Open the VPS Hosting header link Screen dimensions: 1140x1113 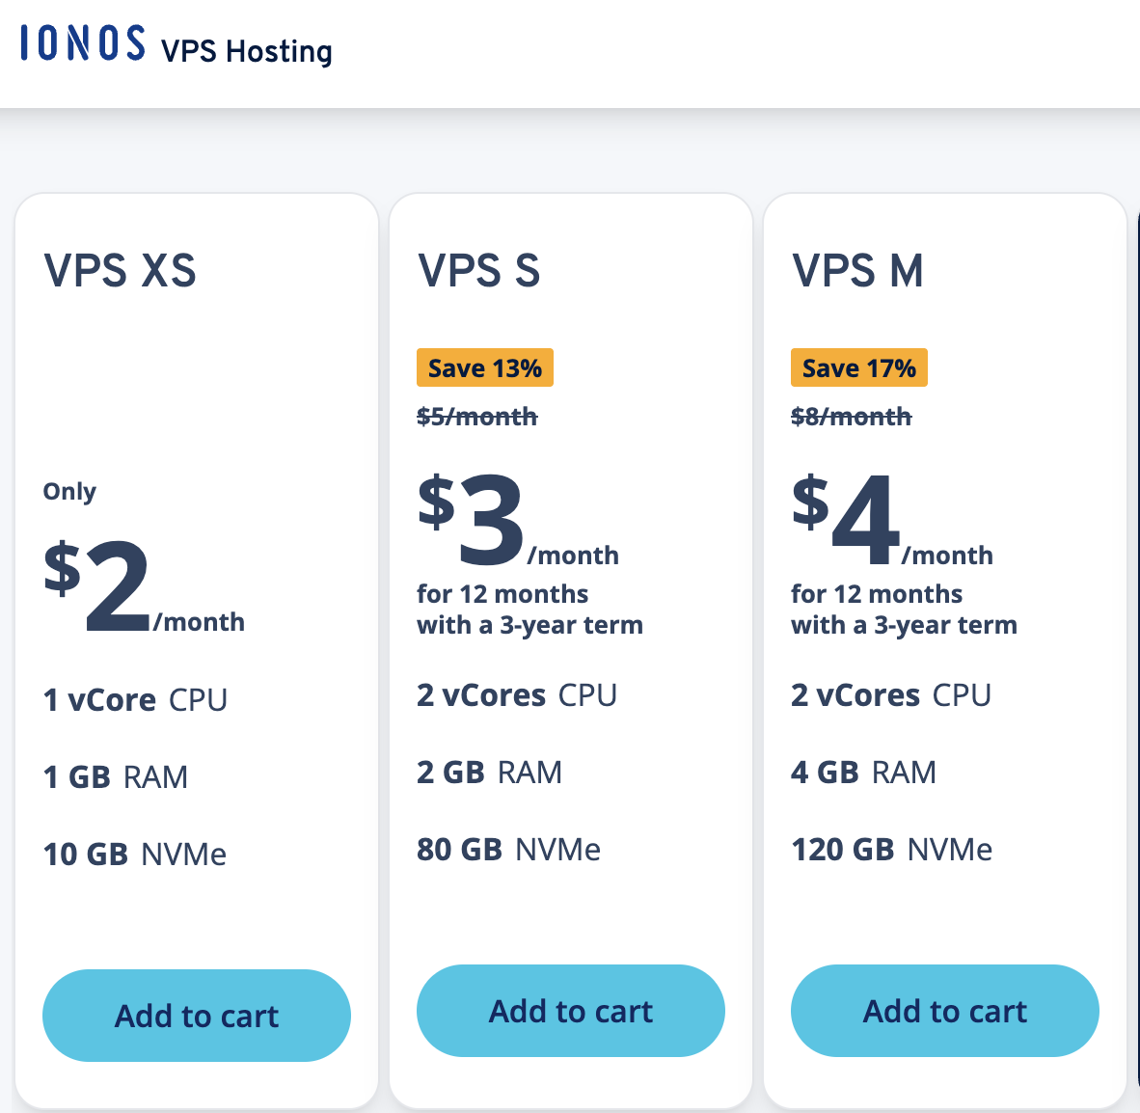point(246,51)
